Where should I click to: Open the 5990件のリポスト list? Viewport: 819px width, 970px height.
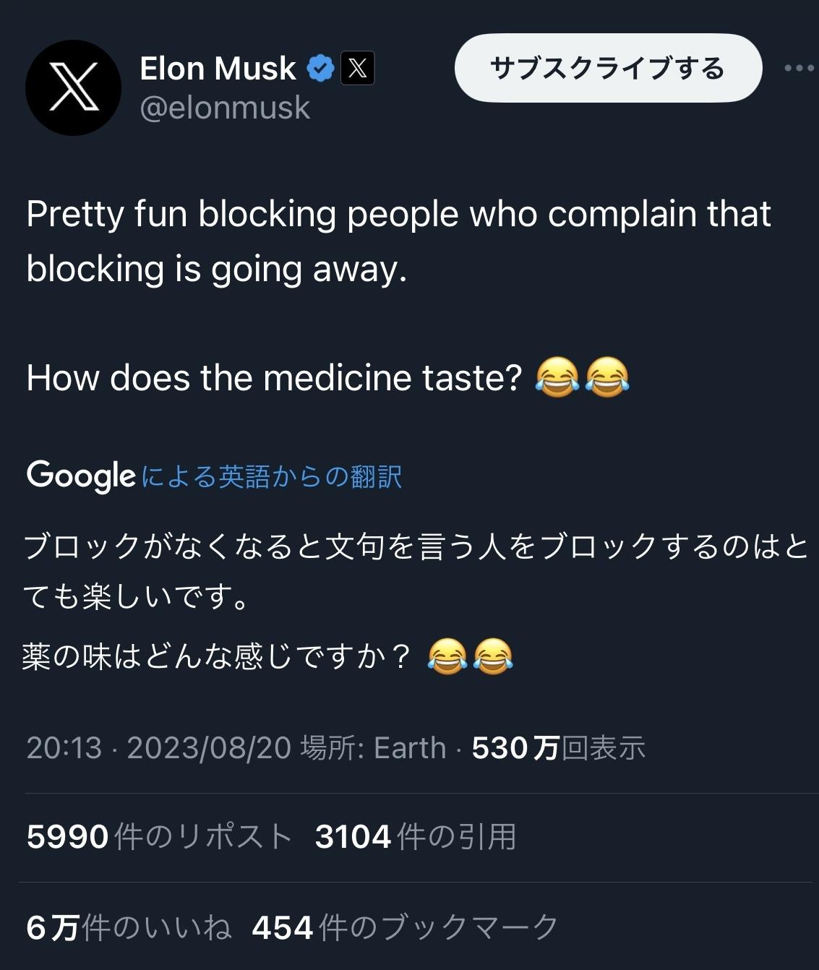pyautogui.click(x=159, y=837)
